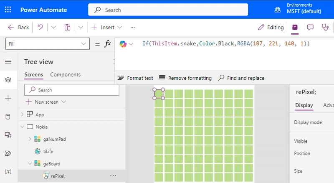Expand the Insert dropdown chevron
The image size is (334, 183).
click(x=120, y=27)
